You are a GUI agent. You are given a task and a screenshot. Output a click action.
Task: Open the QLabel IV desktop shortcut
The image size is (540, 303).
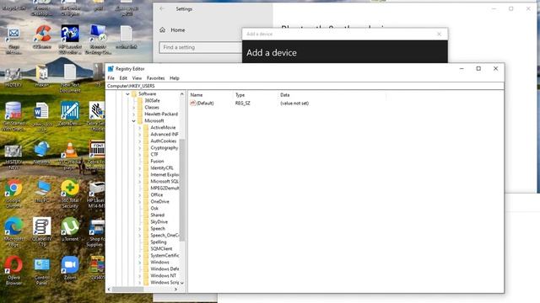tap(42, 231)
